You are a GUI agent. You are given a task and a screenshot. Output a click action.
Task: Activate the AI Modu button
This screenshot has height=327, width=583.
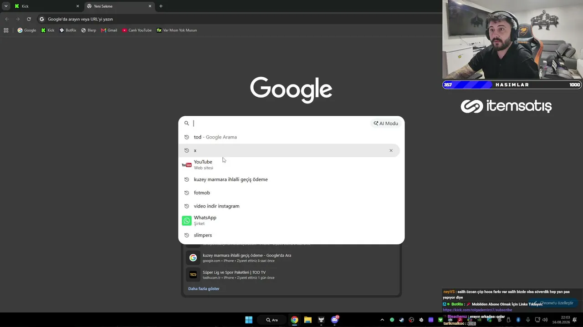[386, 123]
